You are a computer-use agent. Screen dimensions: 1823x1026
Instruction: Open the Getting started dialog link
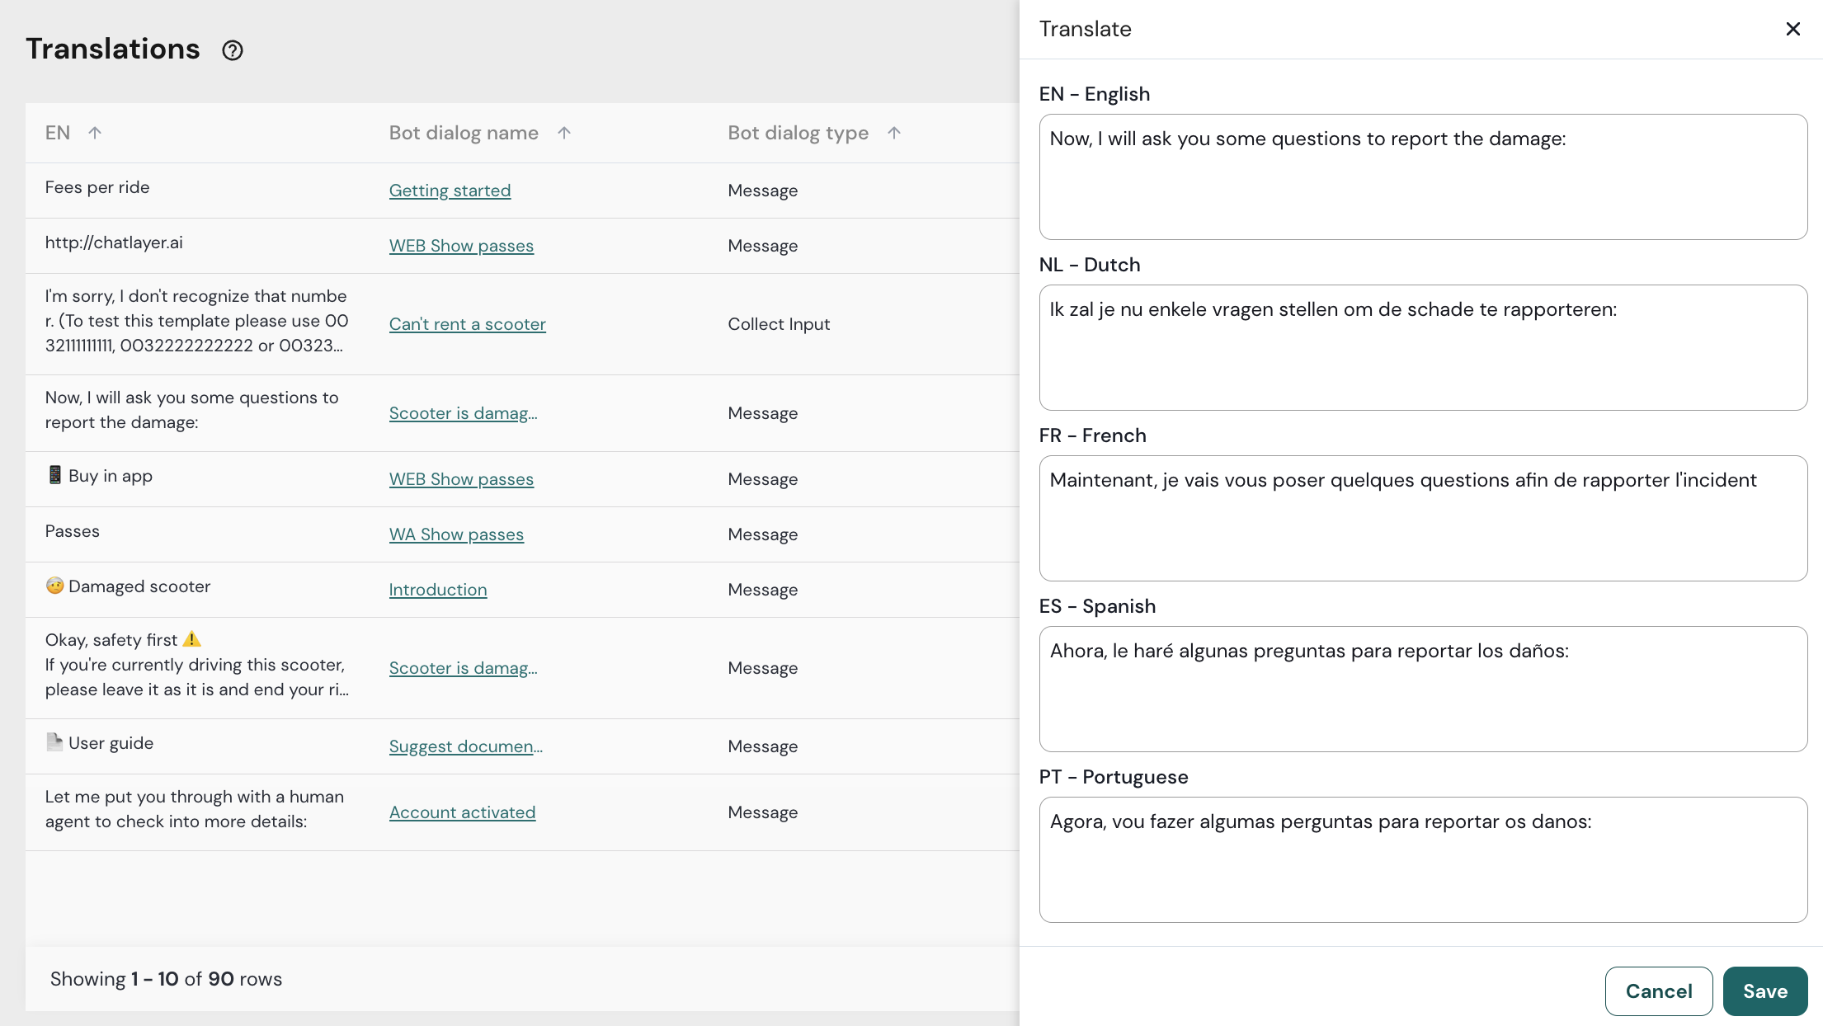point(450,191)
